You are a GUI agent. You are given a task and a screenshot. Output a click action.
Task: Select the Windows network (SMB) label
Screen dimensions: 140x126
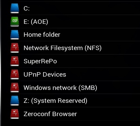(60, 88)
